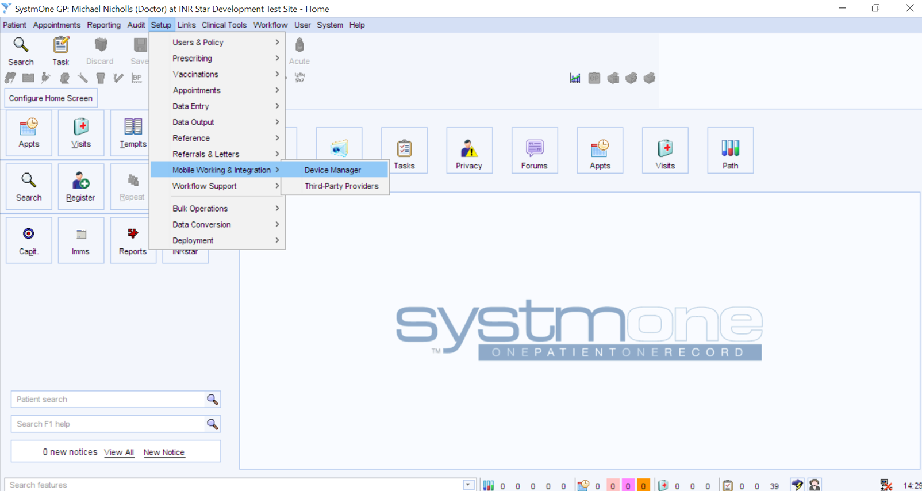922x491 pixels.
Task: Select Third-Party Providers from the submenu
Action: 335,186
